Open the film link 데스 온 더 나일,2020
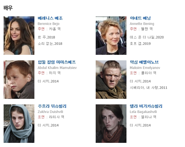Screen dimensions: 185x147 [147, 37]
